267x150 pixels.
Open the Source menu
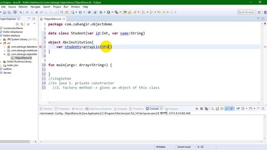tap(12, 7)
